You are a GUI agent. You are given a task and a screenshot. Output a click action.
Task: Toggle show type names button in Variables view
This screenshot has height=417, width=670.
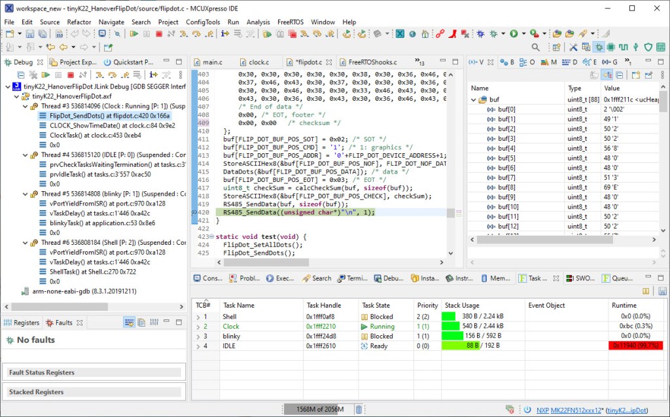[593, 75]
